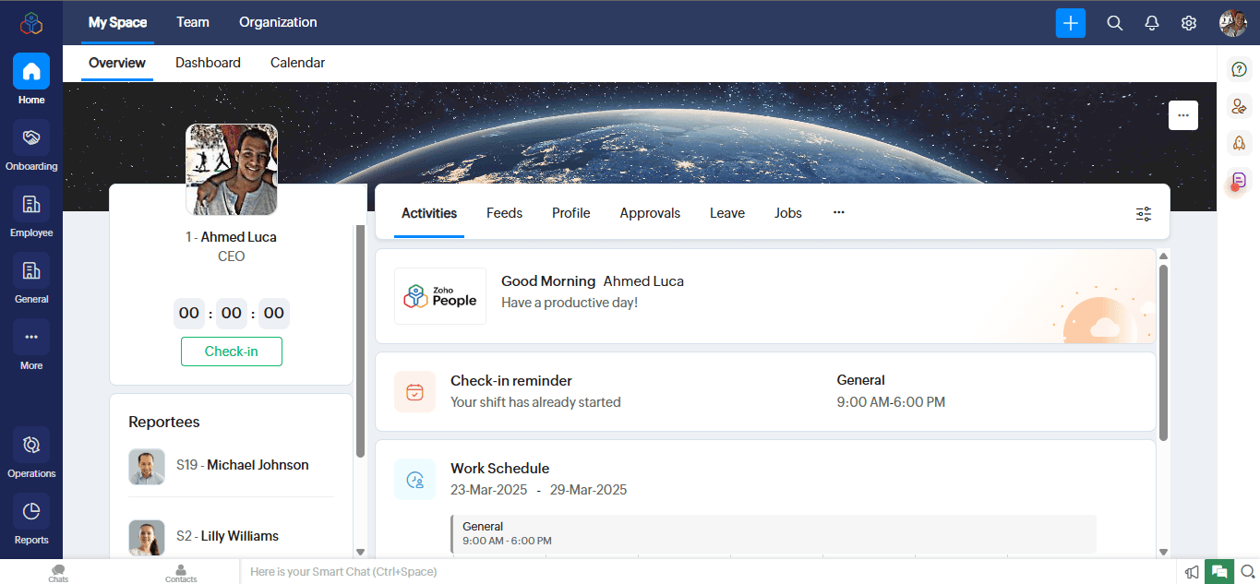Open Reports from the left sidebar
The height and width of the screenshot is (584, 1260).
pos(30,519)
